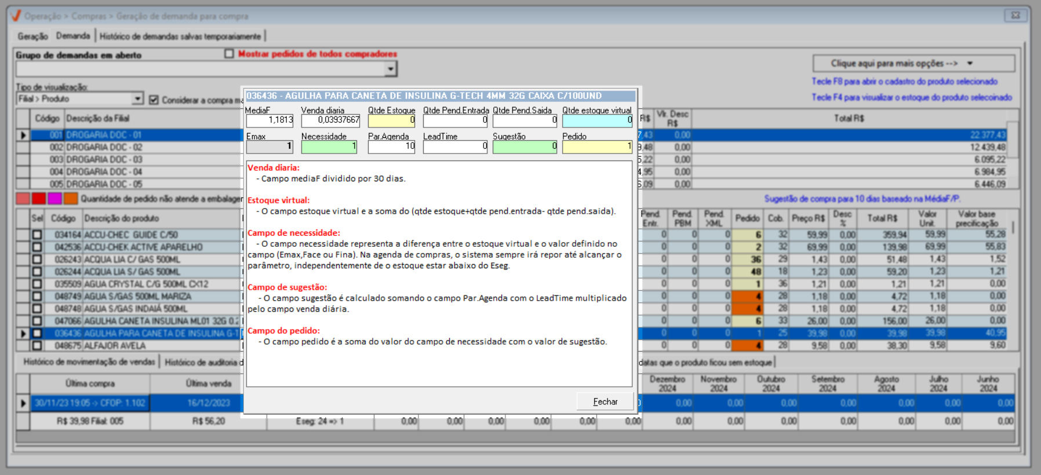Click the Qtde Pend.Saida field
Image resolution: width=1041 pixels, height=475 pixels.
click(525, 120)
